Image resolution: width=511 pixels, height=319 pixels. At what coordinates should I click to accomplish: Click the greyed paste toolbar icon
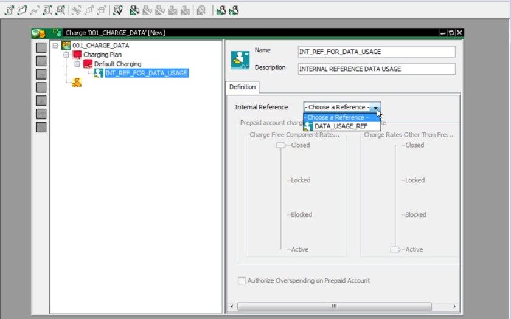pyautogui.click(x=102, y=10)
